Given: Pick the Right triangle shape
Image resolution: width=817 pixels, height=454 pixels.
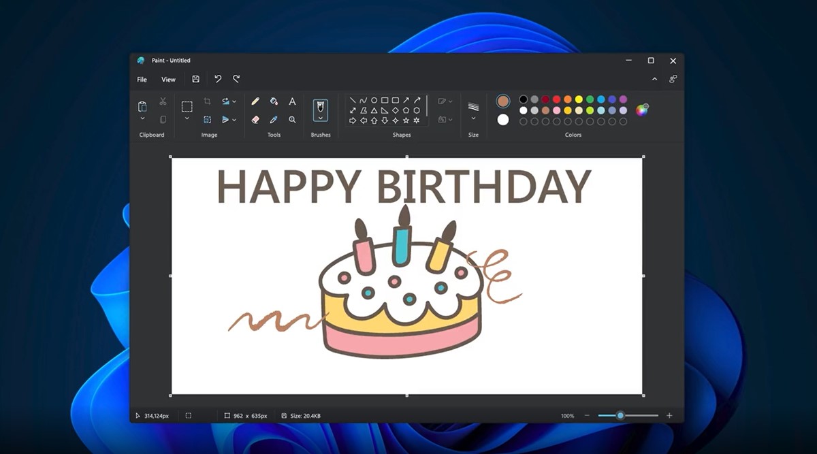Looking at the screenshot, I should point(385,110).
